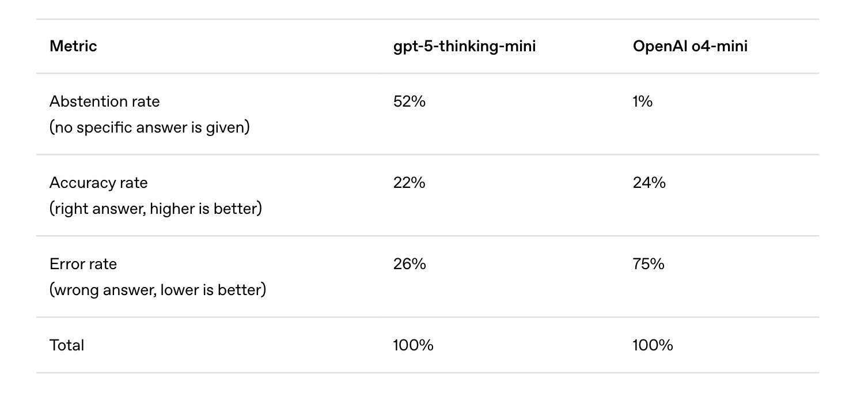Viewport: 853px width, 400px height.
Task: Click the Error rate row label
Action: pos(83,264)
